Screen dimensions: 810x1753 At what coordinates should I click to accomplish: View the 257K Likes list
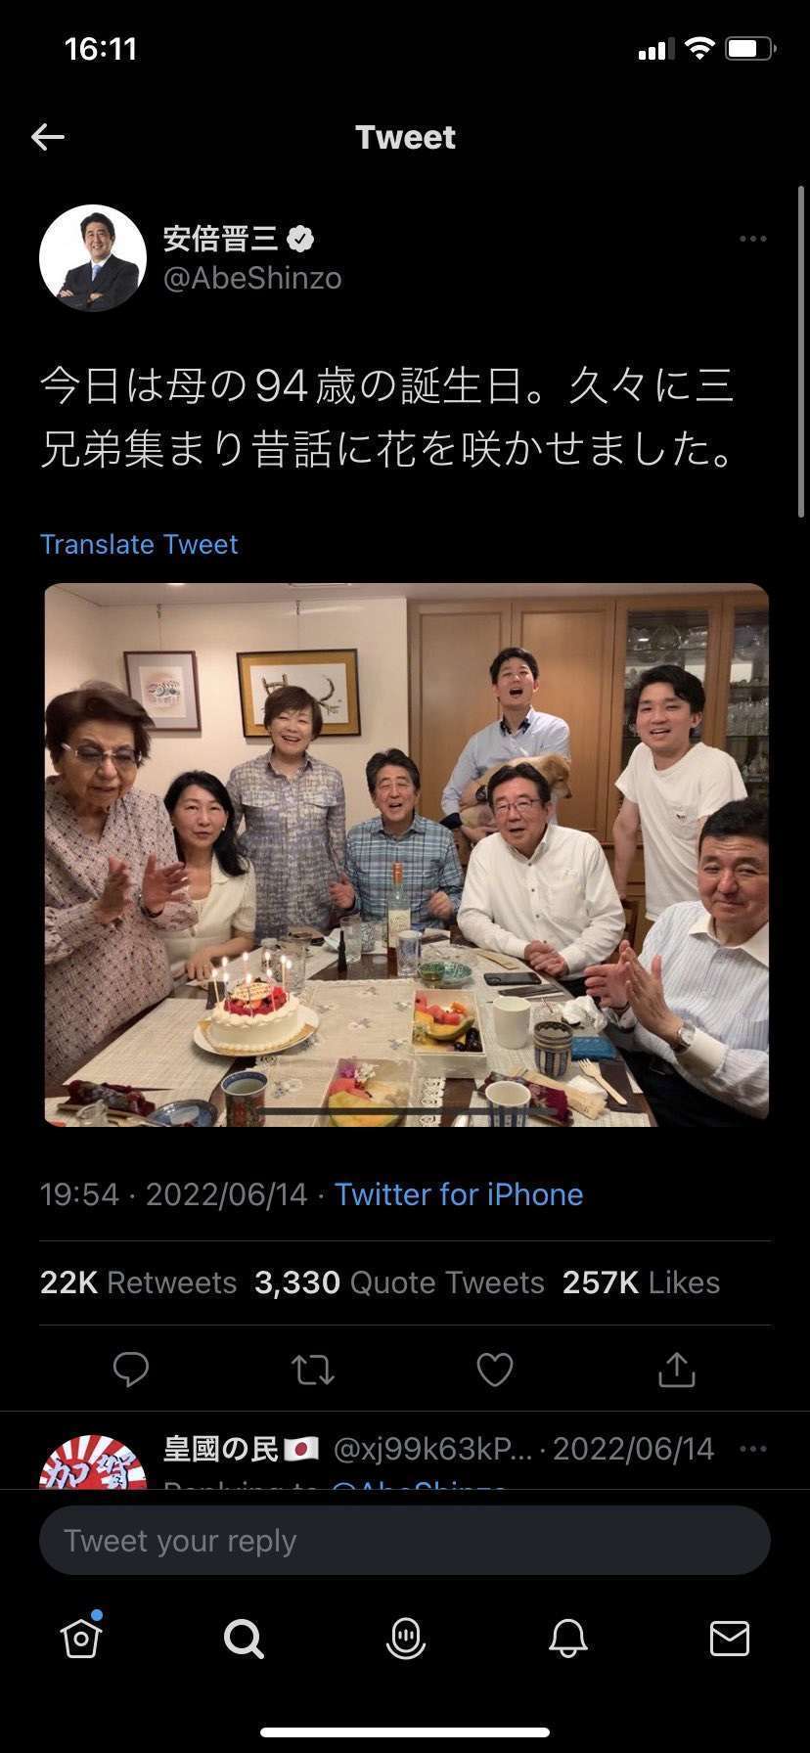[x=641, y=1282]
